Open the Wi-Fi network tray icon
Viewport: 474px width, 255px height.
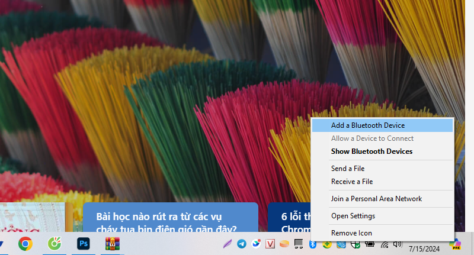385,244
